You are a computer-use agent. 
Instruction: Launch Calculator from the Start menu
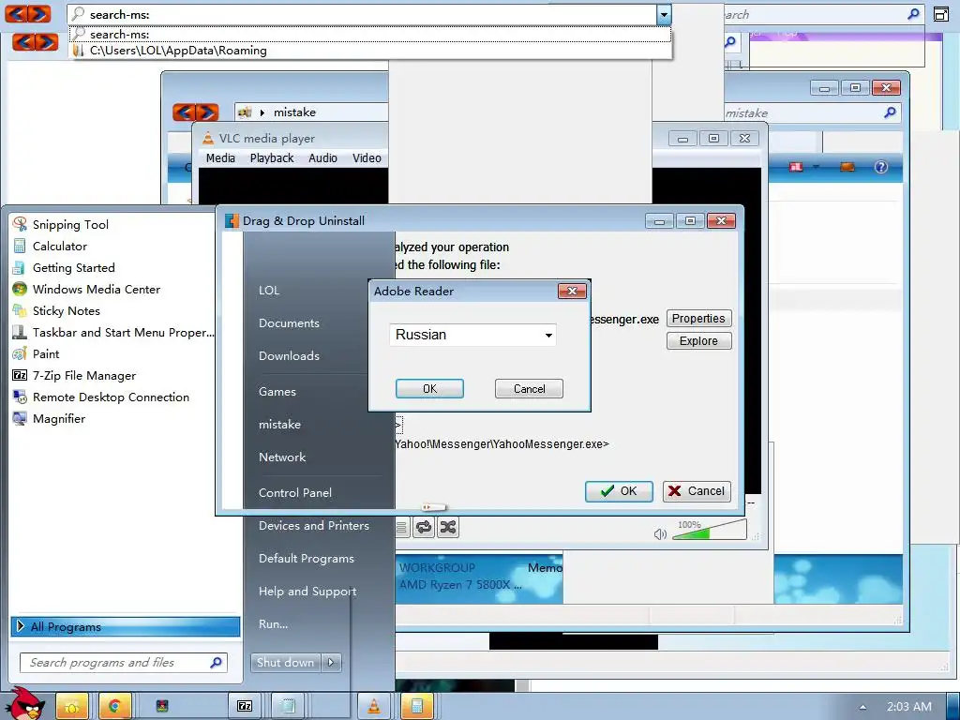[x=60, y=247]
